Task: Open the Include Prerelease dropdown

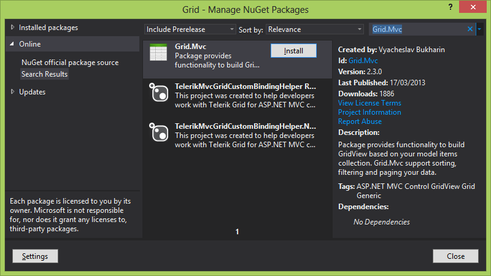Action: click(190, 29)
